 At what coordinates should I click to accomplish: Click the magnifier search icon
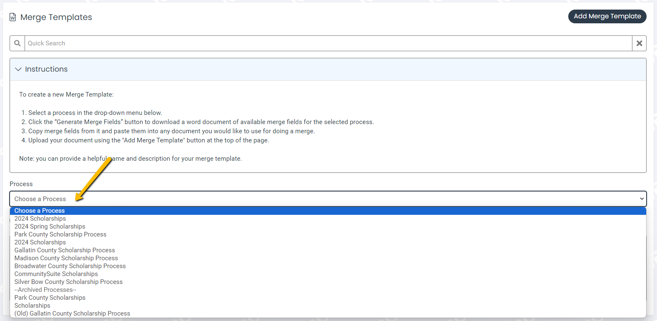click(17, 43)
